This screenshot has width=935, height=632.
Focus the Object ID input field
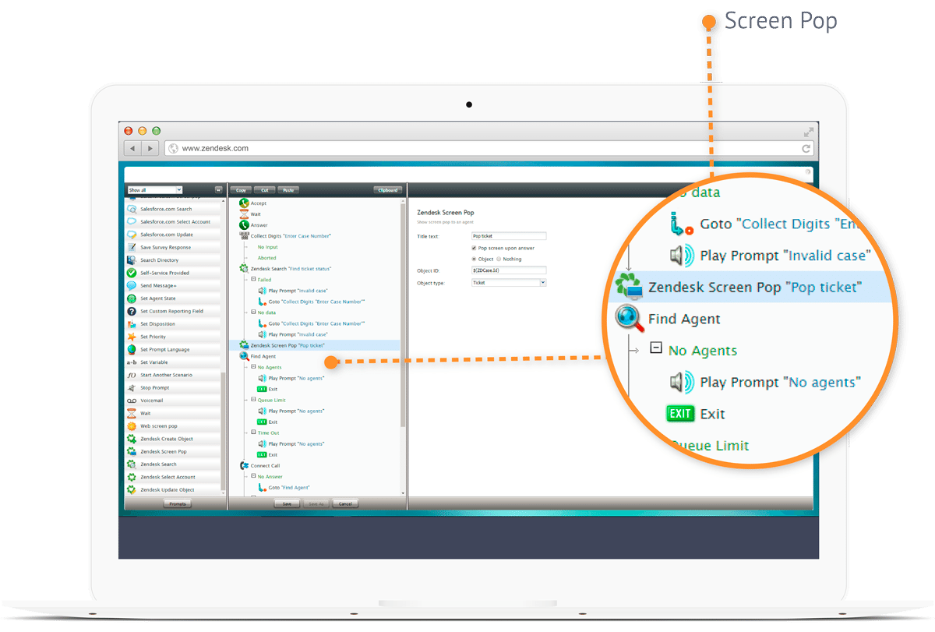(x=509, y=270)
